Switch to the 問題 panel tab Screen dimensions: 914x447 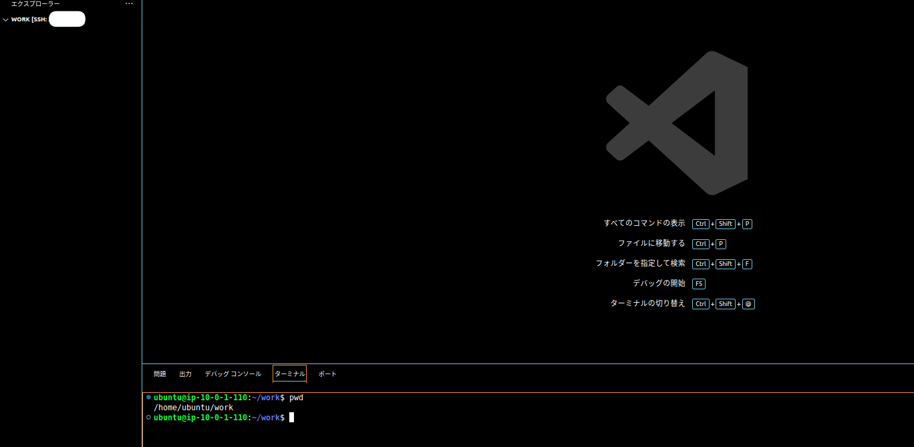(x=160, y=374)
